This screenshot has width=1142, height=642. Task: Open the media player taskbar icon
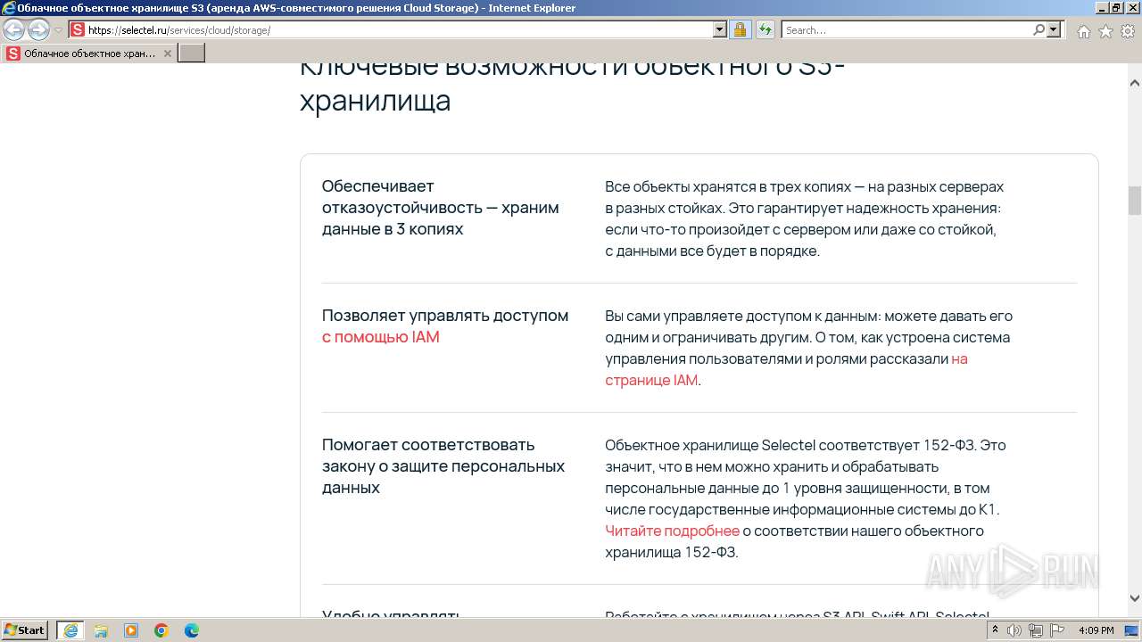pos(131,630)
